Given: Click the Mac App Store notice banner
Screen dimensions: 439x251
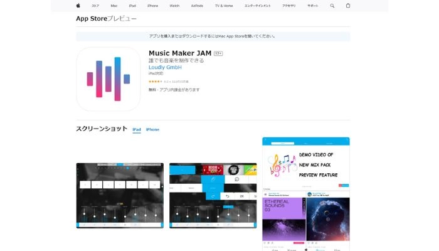Looking at the screenshot, I should (213, 36).
